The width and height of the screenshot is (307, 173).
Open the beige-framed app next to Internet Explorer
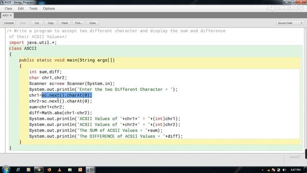(x=28, y=170)
